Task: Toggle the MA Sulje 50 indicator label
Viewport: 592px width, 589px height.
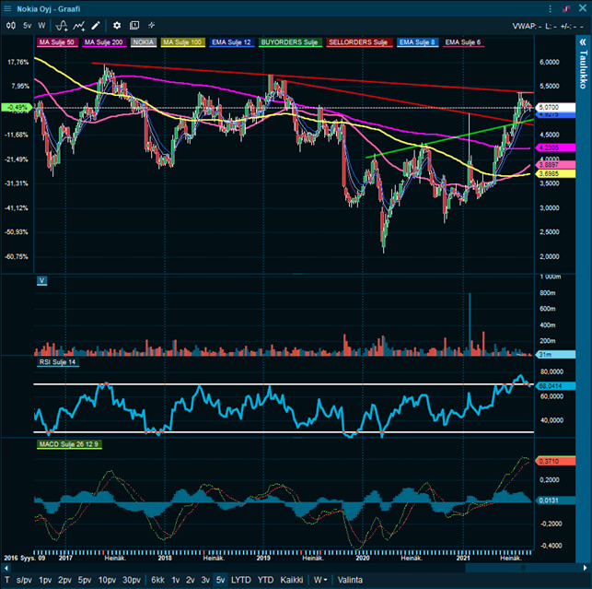Action: click(57, 42)
